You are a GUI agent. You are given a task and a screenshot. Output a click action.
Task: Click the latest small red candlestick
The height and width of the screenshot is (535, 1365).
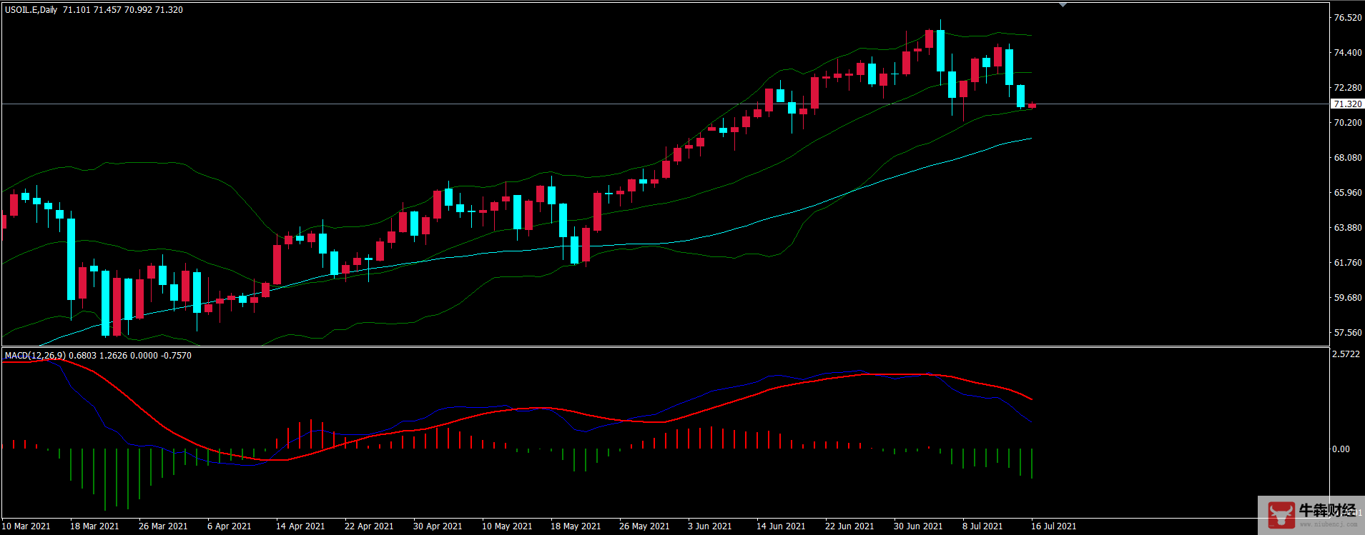click(1032, 106)
